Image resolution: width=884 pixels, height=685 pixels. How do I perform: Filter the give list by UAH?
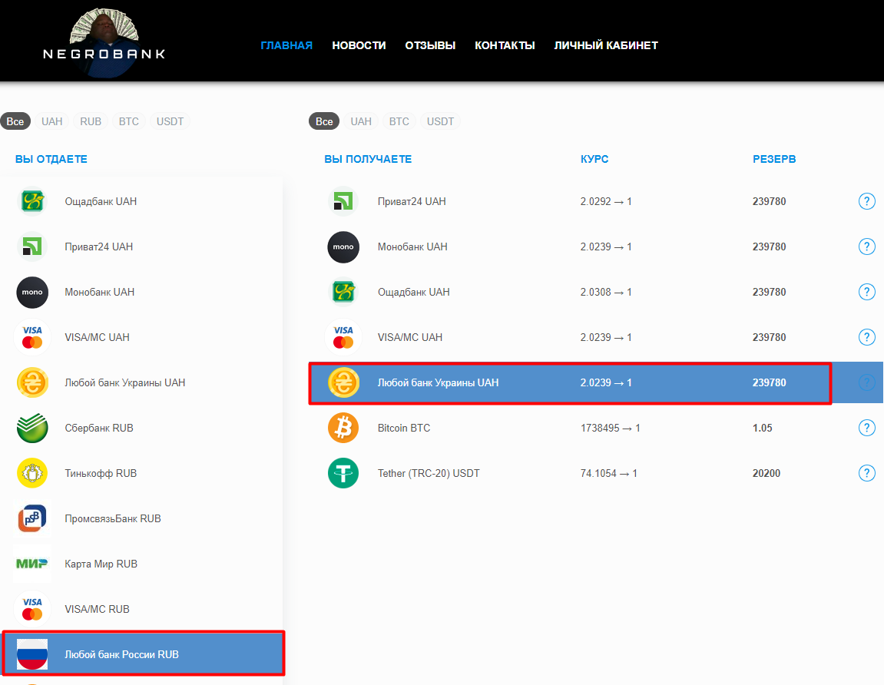tap(52, 121)
